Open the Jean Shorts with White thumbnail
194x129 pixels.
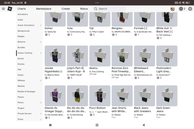point(122,96)
